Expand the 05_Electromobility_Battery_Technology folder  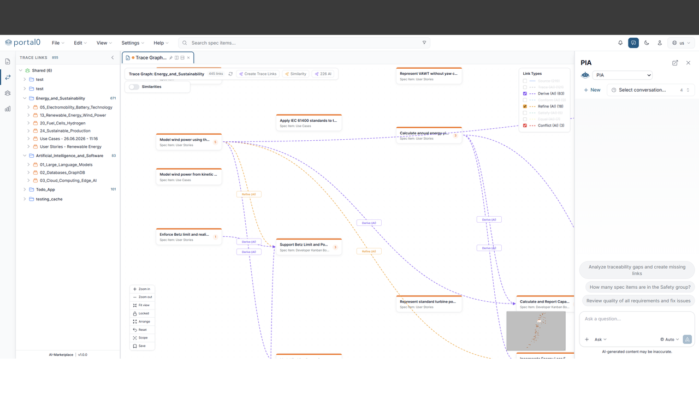tap(28, 108)
